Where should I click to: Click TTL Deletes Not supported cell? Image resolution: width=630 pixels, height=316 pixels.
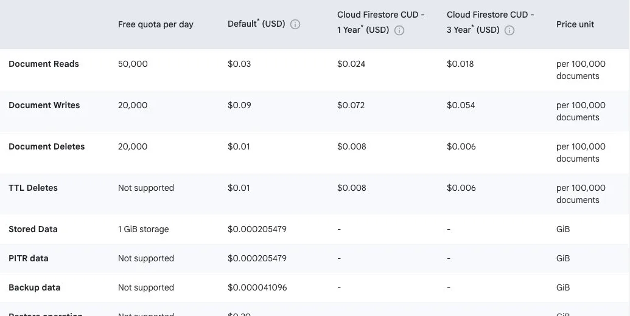tap(146, 188)
